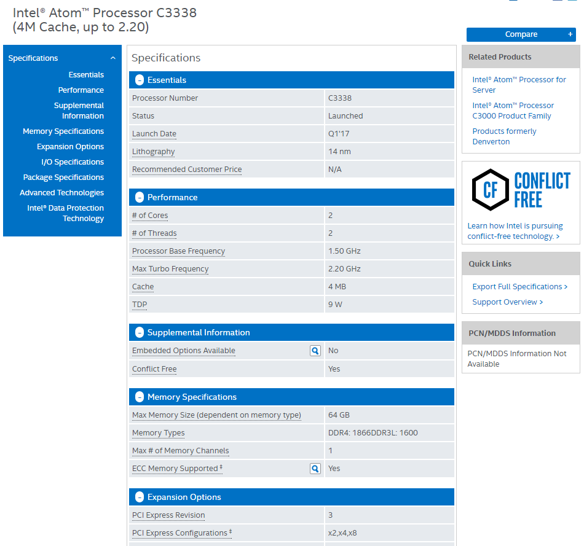Open Support Overview link

(508, 302)
